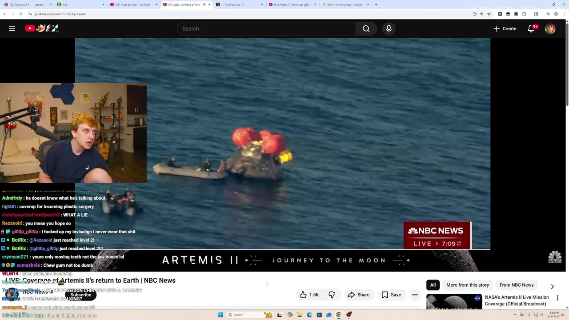This screenshot has height=320, width=569.
Task: Click the magnifier search button
Action: [x=366, y=28]
